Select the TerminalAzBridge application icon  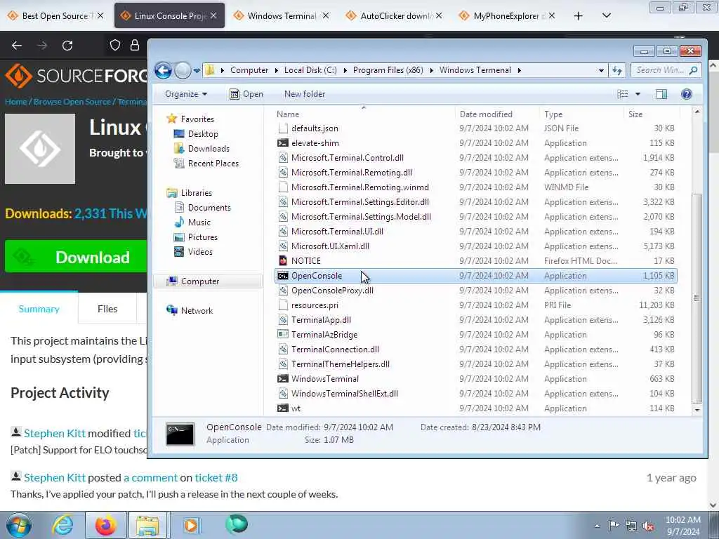coord(283,335)
